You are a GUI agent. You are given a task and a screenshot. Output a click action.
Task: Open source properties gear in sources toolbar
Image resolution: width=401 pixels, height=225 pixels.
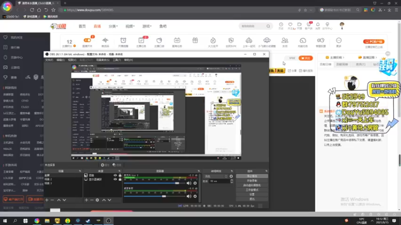97,200
